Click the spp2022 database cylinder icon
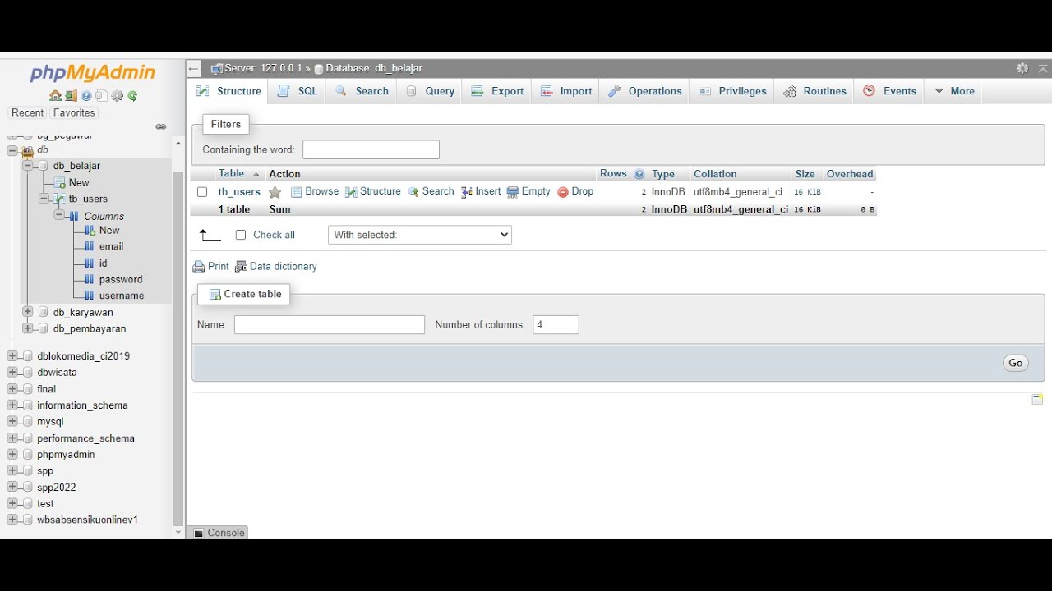Viewport: 1052px width, 591px height. [x=27, y=488]
